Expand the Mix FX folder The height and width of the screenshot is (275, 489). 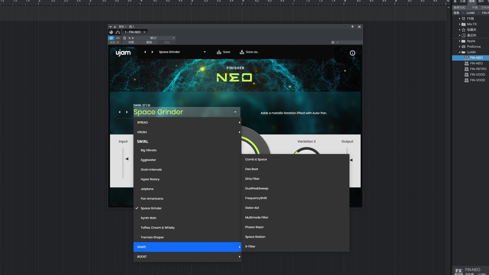(x=459, y=24)
